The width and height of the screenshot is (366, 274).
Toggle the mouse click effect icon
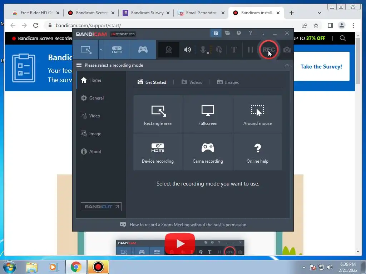pos(219,50)
